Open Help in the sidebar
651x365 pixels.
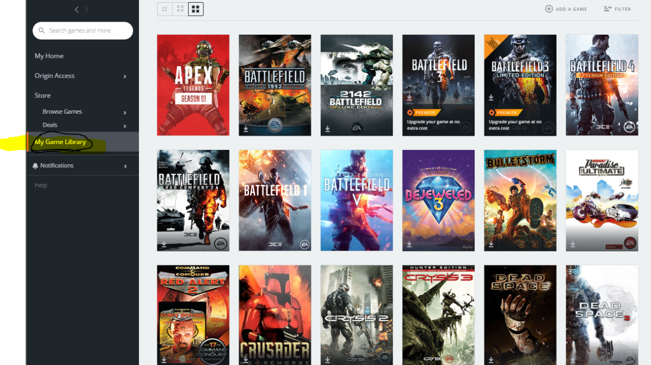(x=41, y=185)
